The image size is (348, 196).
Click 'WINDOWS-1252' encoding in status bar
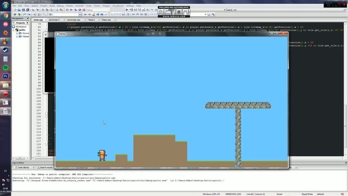[x=233, y=194]
